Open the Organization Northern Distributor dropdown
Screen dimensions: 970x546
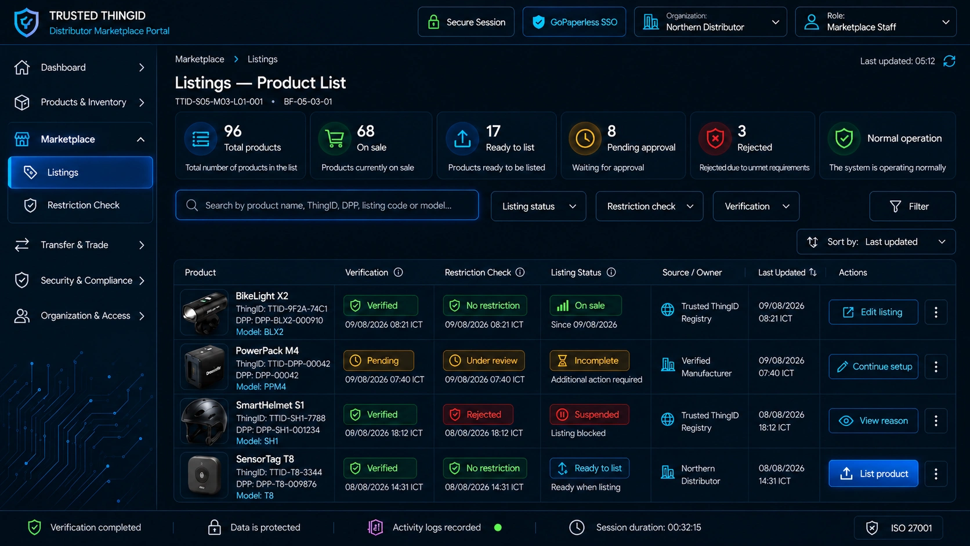tap(710, 22)
